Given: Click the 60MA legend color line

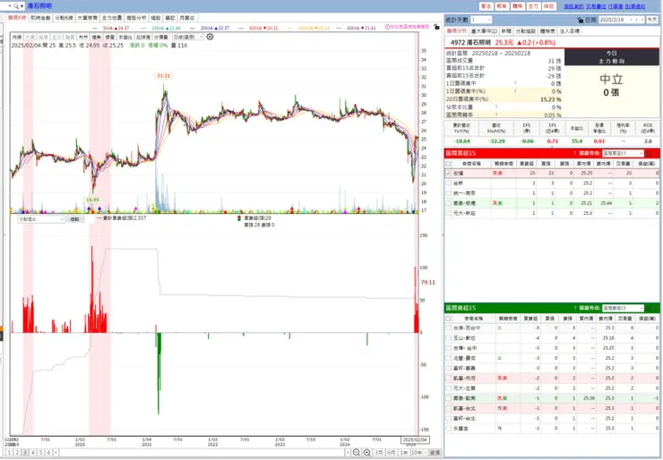Looking at the screenshot, I should (241, 28).
